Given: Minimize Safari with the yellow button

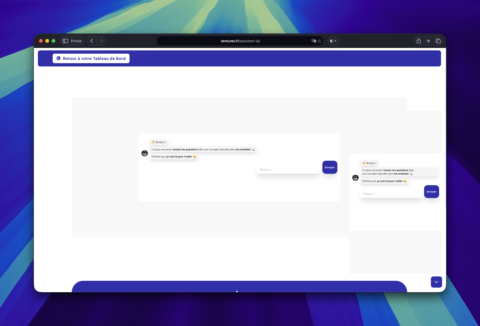Looking at the screenshot, I should click(47, 41).
